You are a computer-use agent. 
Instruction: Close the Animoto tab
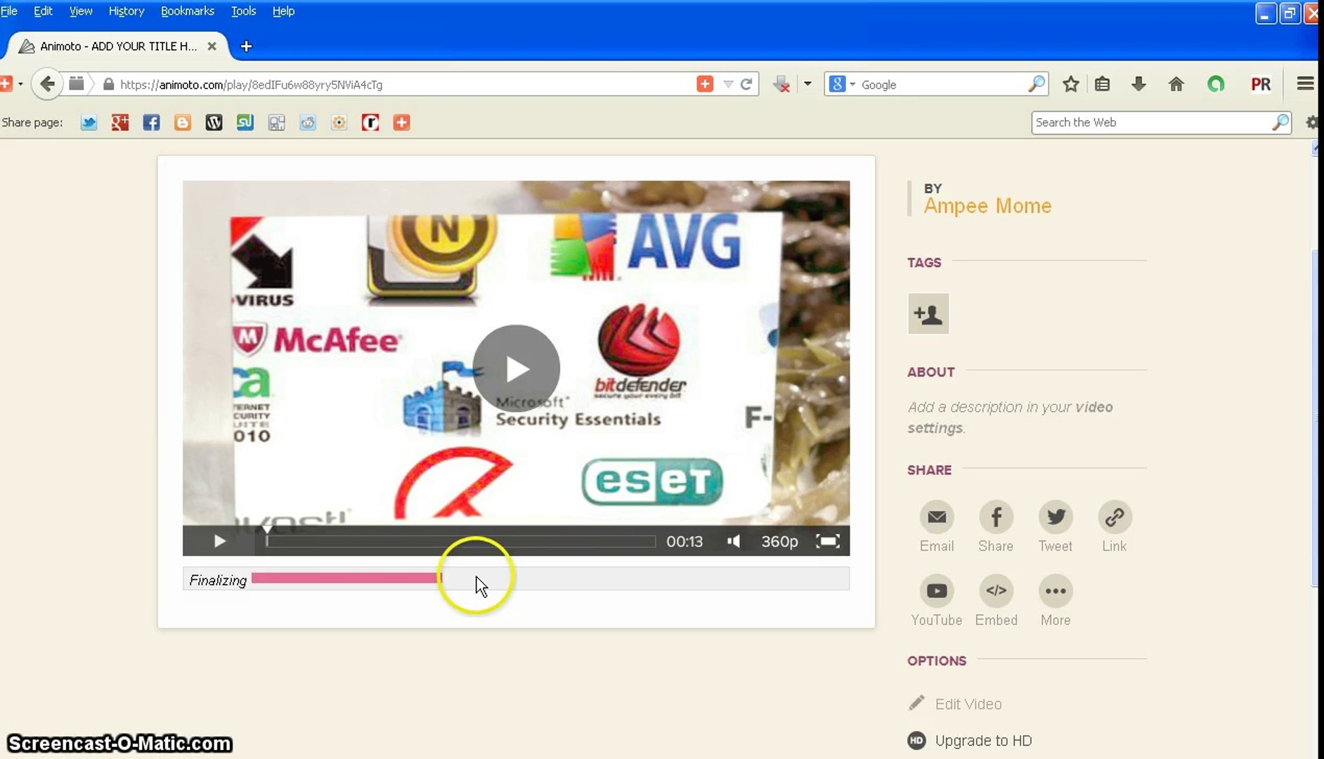(212, 46)
